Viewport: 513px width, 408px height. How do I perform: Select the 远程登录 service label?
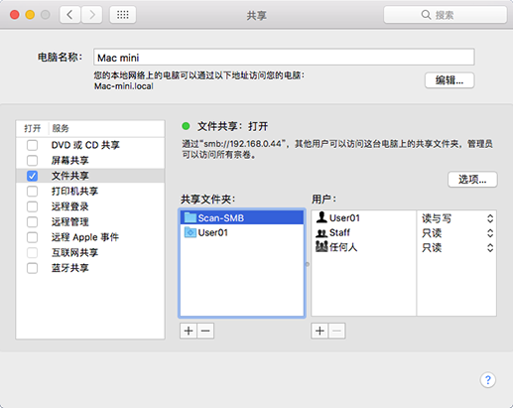tap(69, 206)
